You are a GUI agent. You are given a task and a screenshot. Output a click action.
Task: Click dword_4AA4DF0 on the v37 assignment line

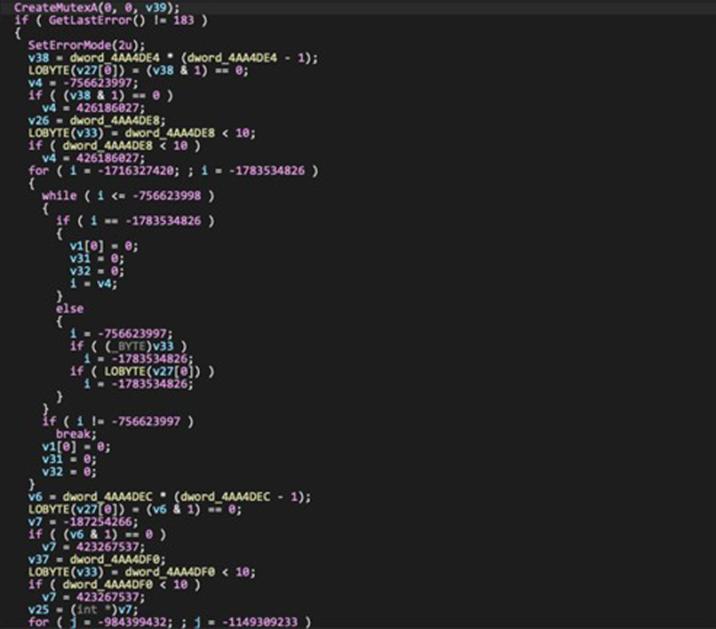click(107, 559)
